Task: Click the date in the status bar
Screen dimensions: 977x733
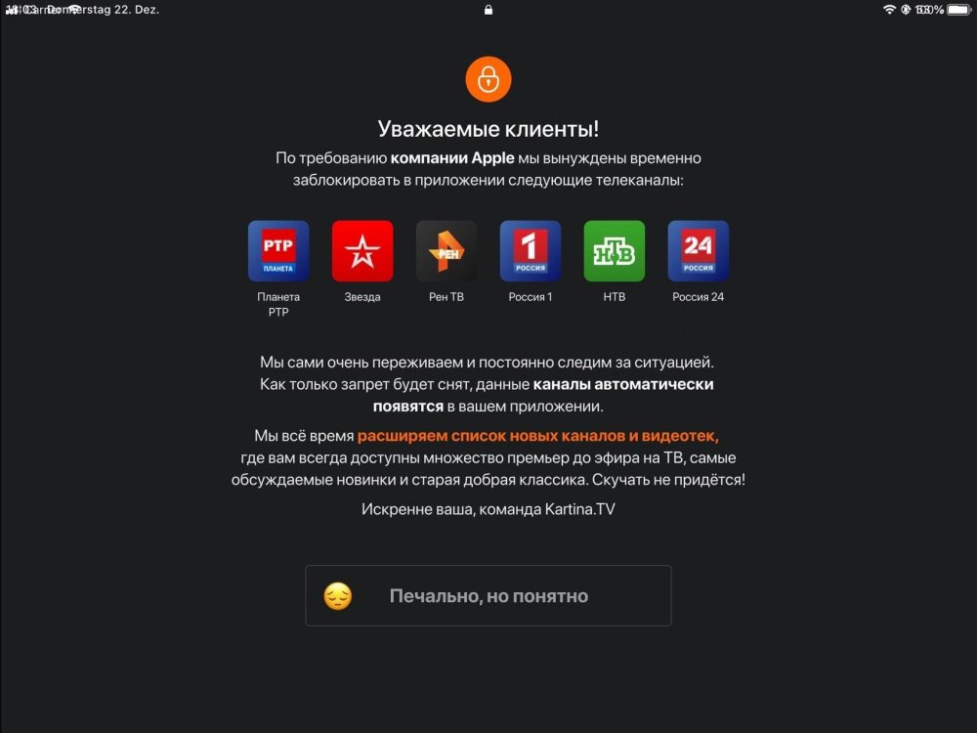Action: [x=103, y=10]
